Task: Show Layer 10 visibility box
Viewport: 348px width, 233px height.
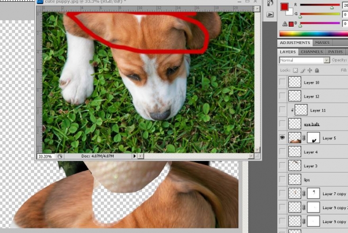Action: coord(282,82)
